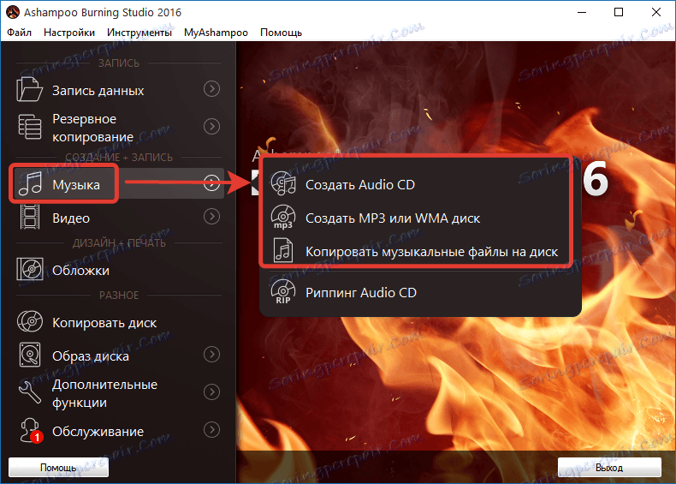Click the mp3 disc icon
This screenshot has height=484, width=676.
[x=283, y=217]
